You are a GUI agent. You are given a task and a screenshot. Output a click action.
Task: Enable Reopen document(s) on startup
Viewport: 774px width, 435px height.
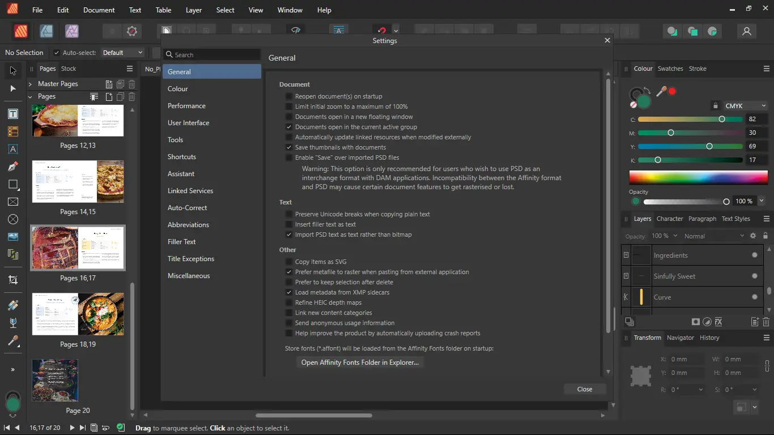(289, 96)
